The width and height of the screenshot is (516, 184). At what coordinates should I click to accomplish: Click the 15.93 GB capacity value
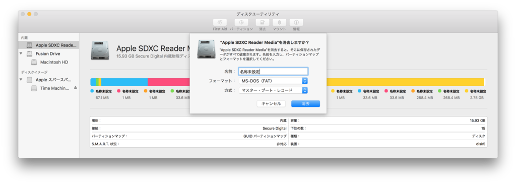point(478,121)
